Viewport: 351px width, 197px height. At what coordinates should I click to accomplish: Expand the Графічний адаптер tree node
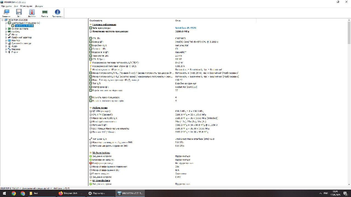[x=6, y=37]
